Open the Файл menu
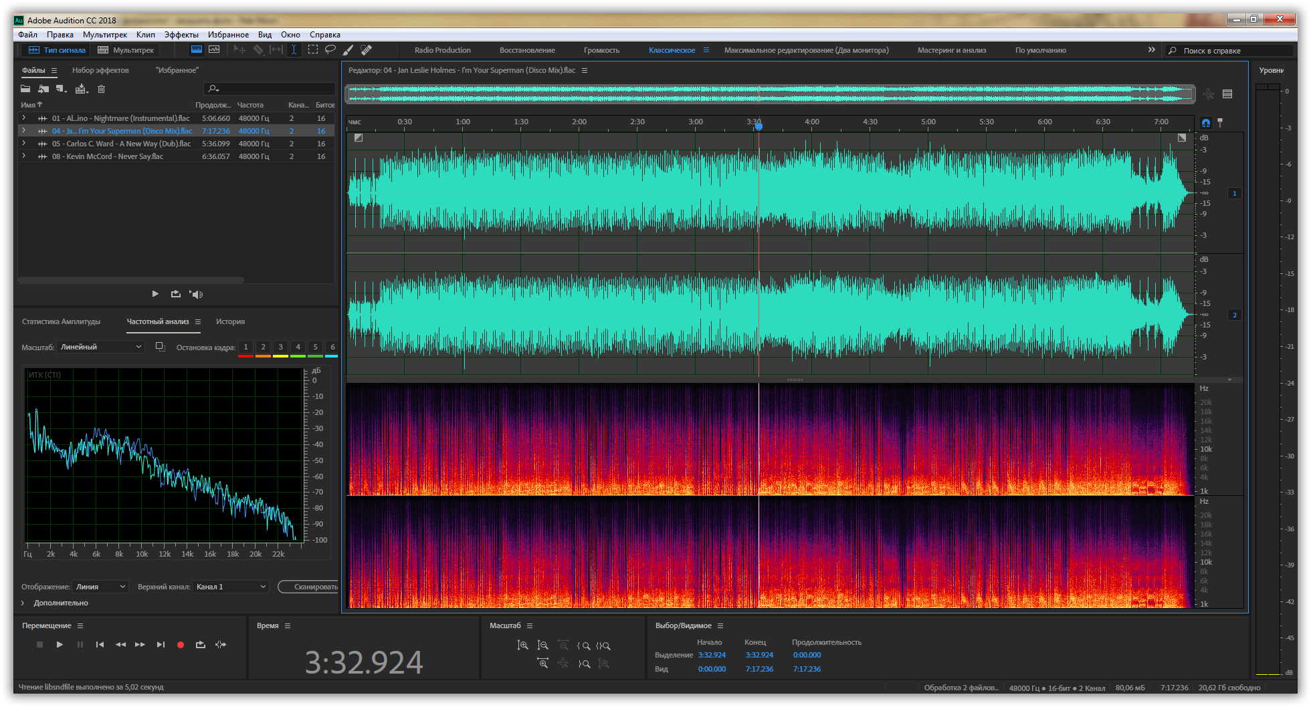The width and height of the screenshot is (1311, 707). point(28,35)
